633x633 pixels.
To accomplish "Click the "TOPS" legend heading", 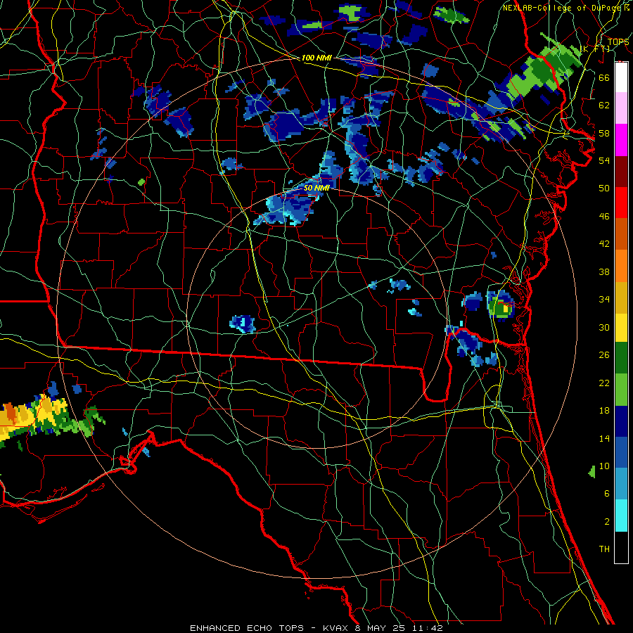I will click(x=618, y=42).
